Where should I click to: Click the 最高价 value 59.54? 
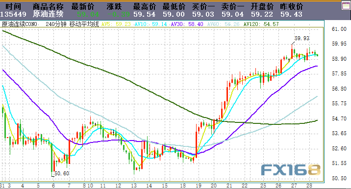pos(145,15)
